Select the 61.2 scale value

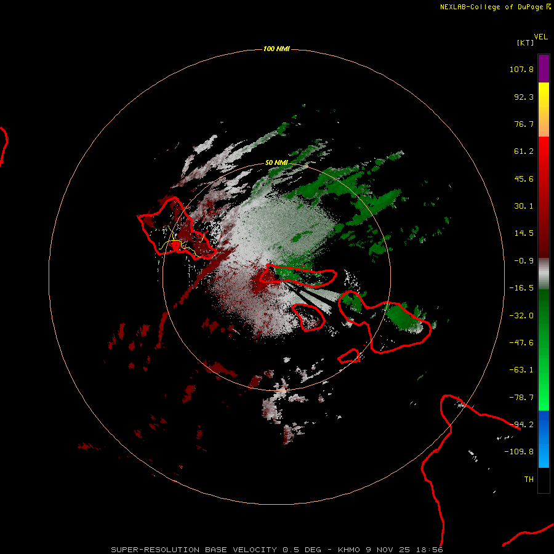point(524,151)
